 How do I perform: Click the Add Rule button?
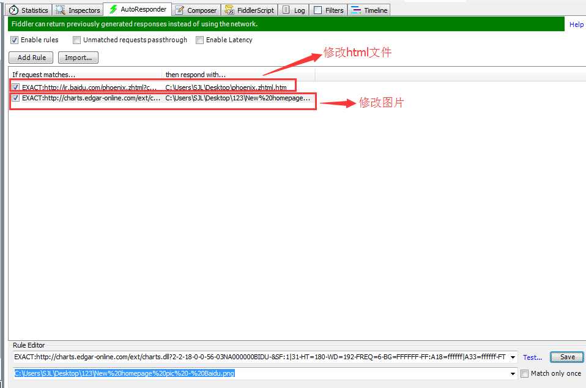pyautogui.click(x=31, y=58)
